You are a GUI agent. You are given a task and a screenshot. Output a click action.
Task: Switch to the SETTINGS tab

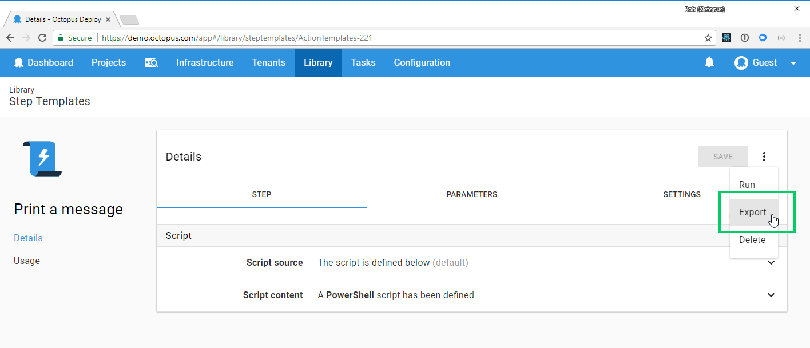click(682, 194)
